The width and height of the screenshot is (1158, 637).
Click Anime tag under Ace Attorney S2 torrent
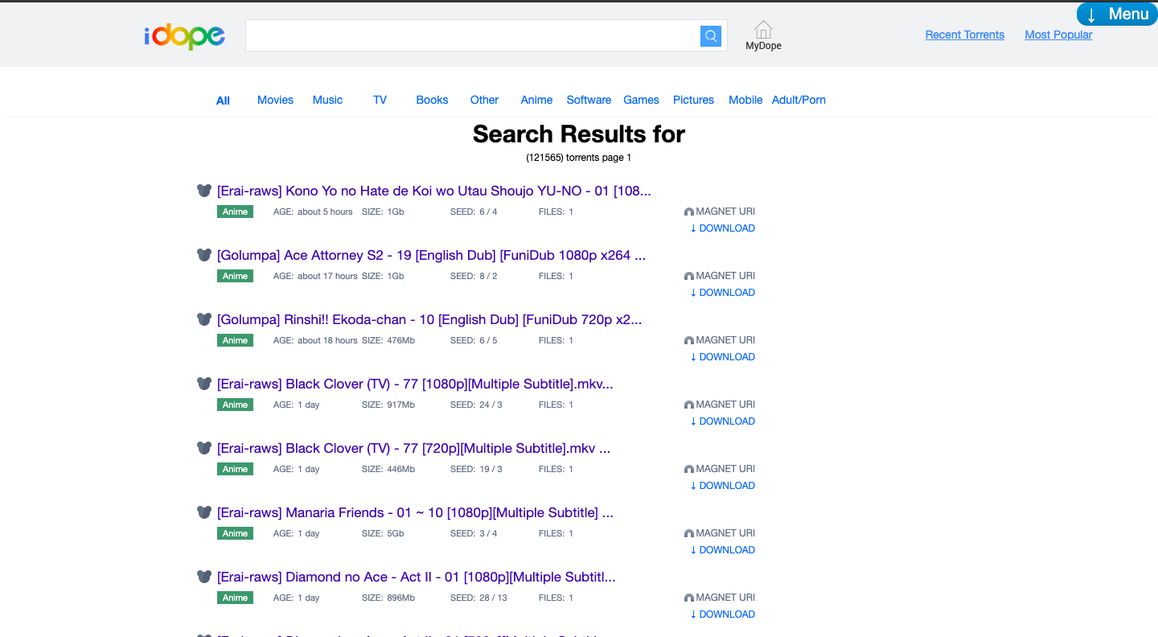pos(235,276)
